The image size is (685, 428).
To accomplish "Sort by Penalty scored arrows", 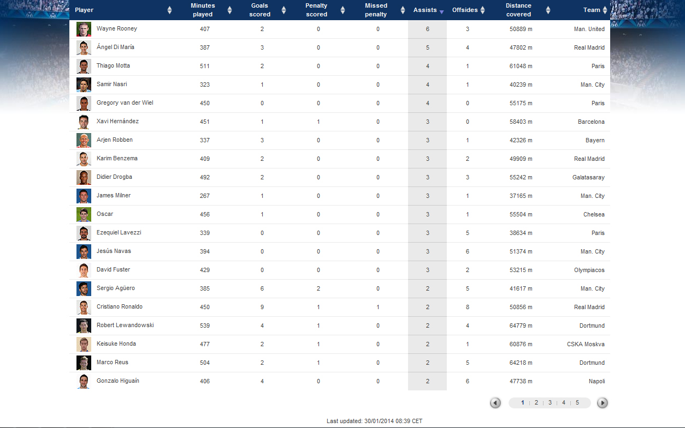I will click(342, 10).
